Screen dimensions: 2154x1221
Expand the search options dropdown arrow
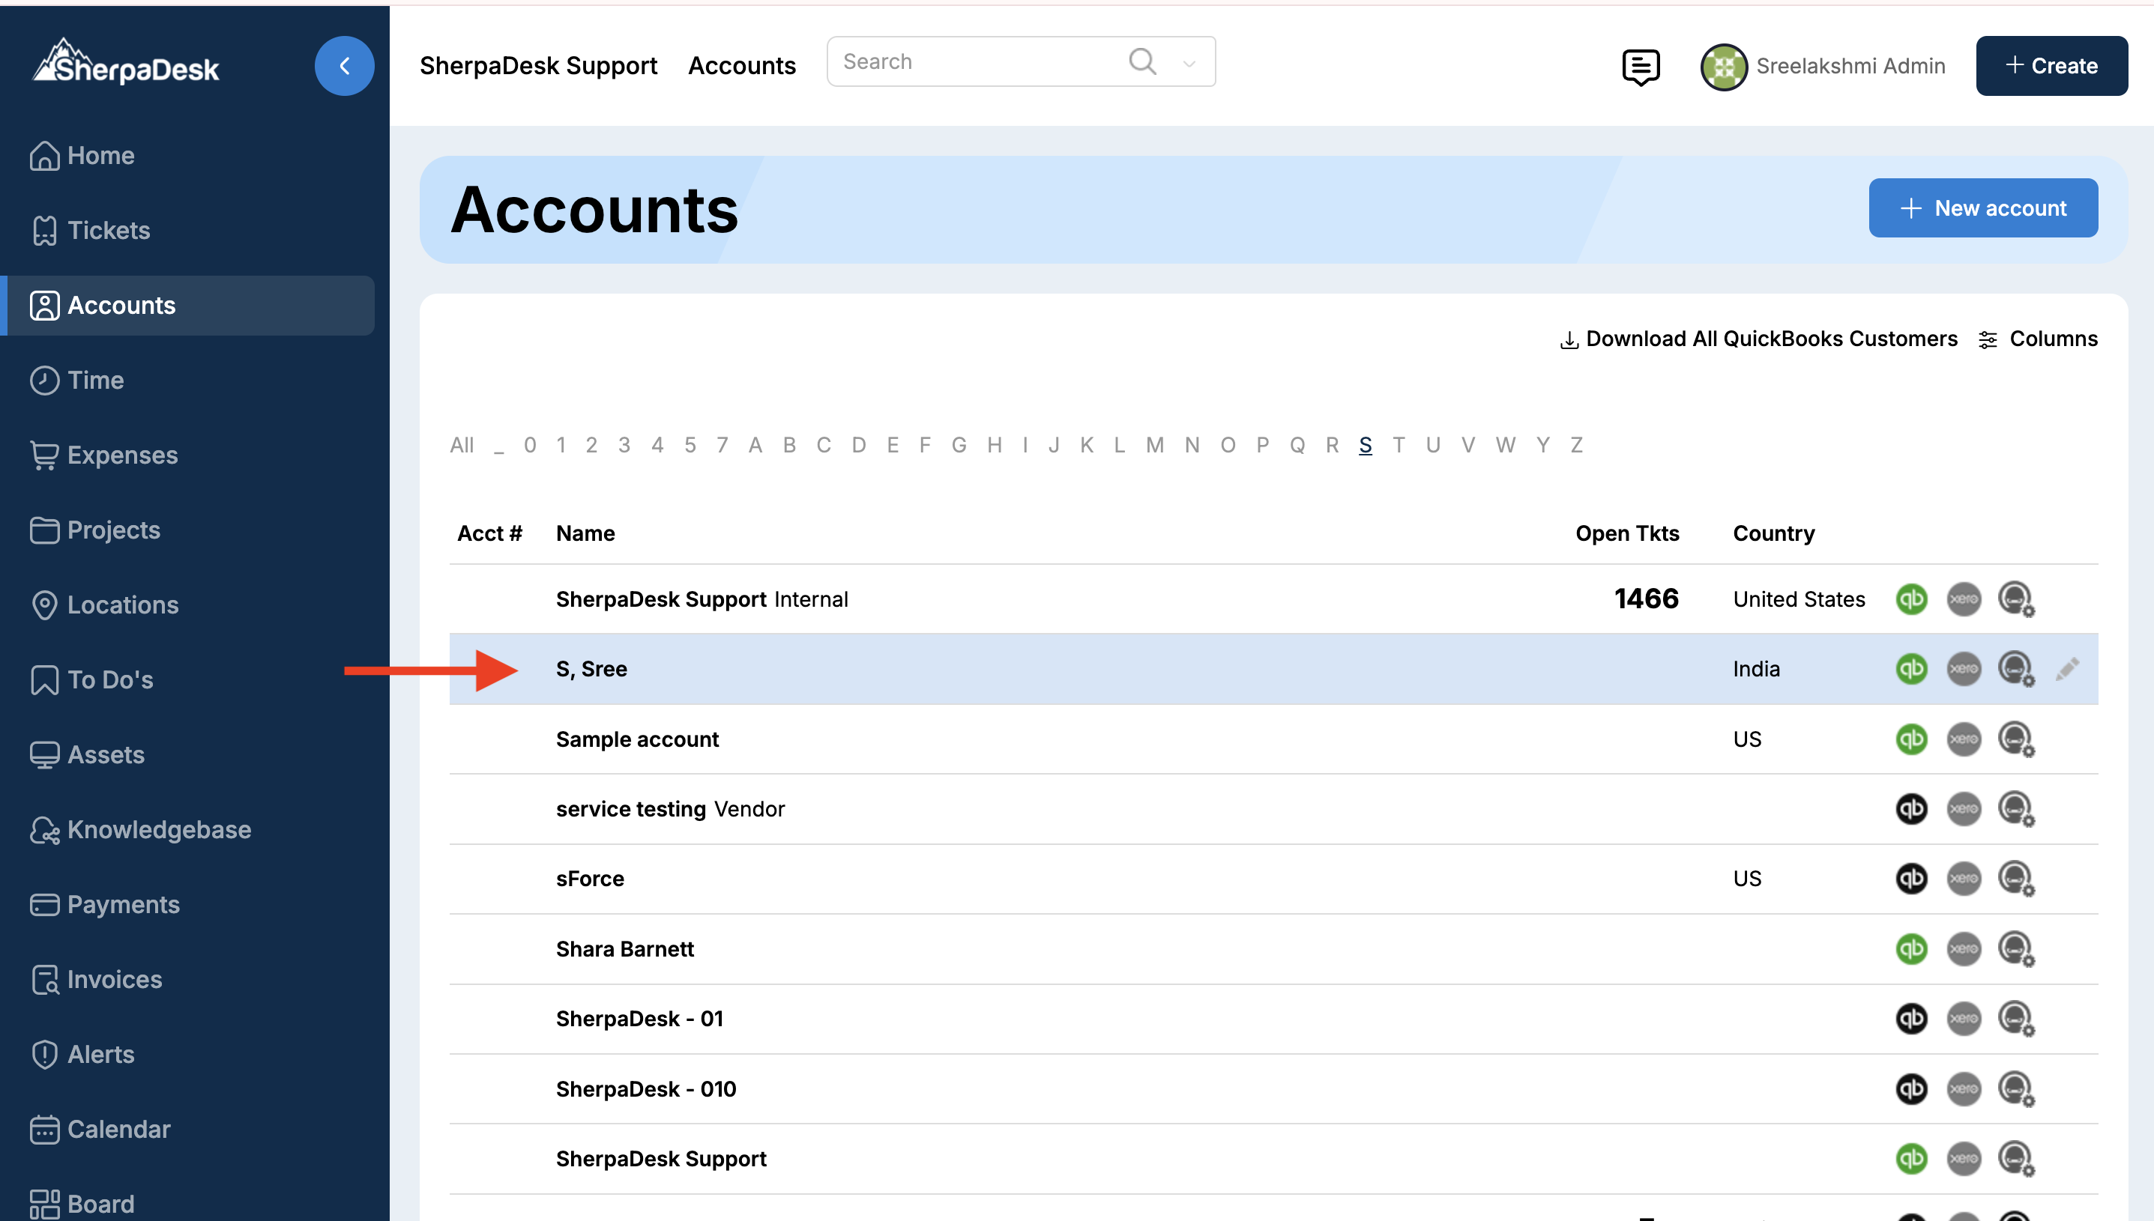coord(1189,63)
